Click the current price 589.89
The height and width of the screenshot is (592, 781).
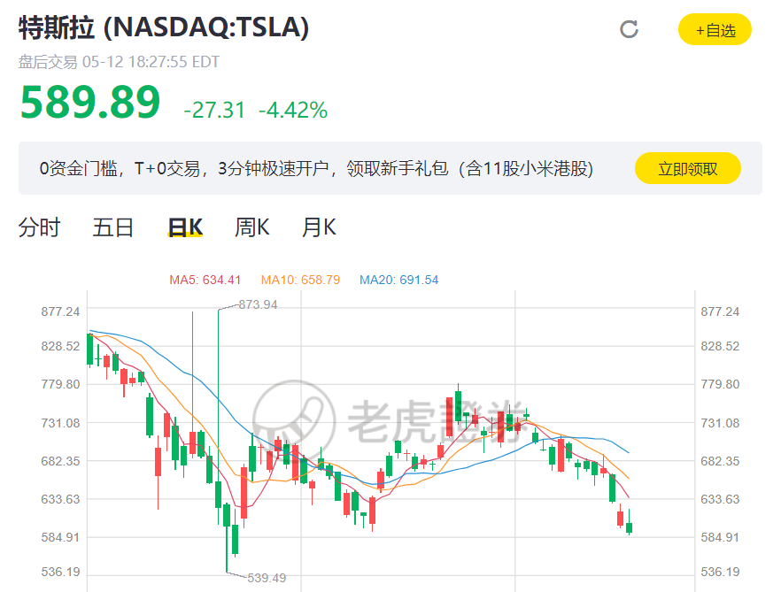click(90, 103)
